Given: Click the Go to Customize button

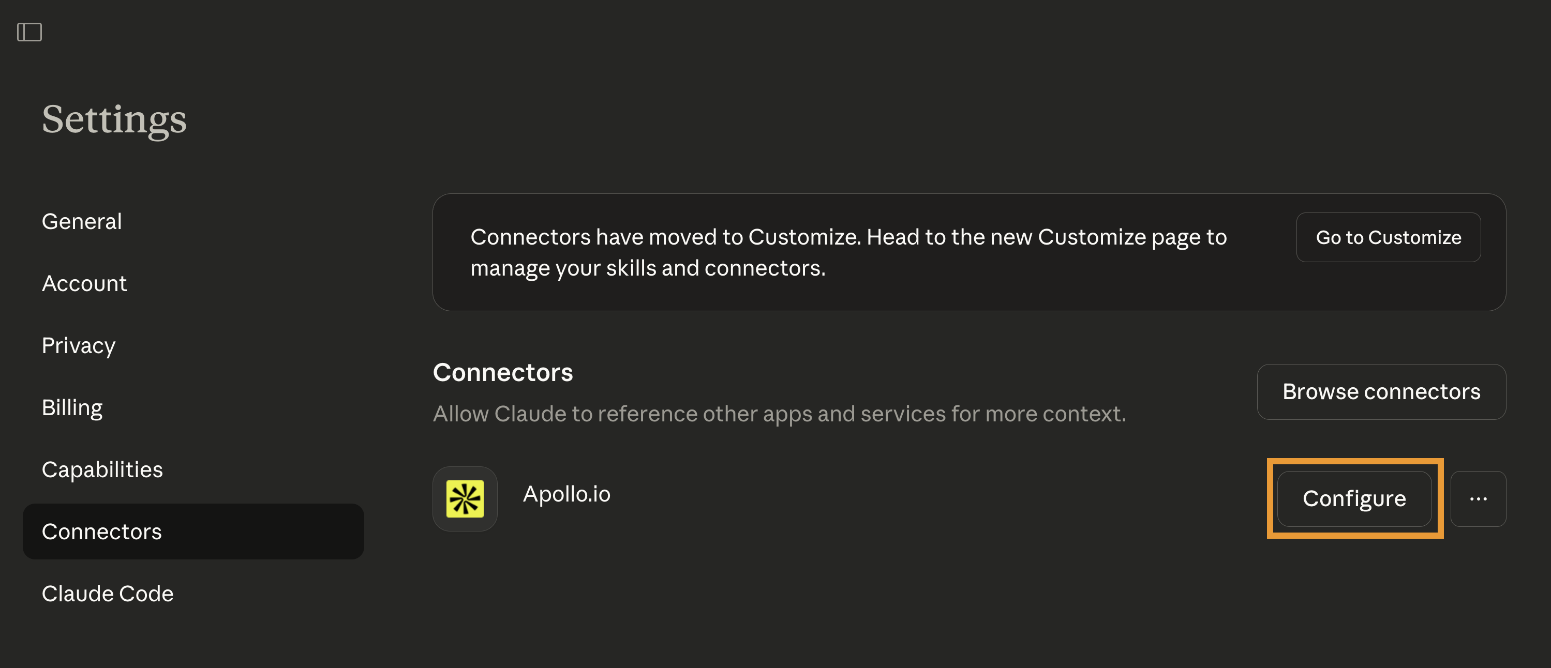Looking at the screenshot, I should tap(1388, 237).
